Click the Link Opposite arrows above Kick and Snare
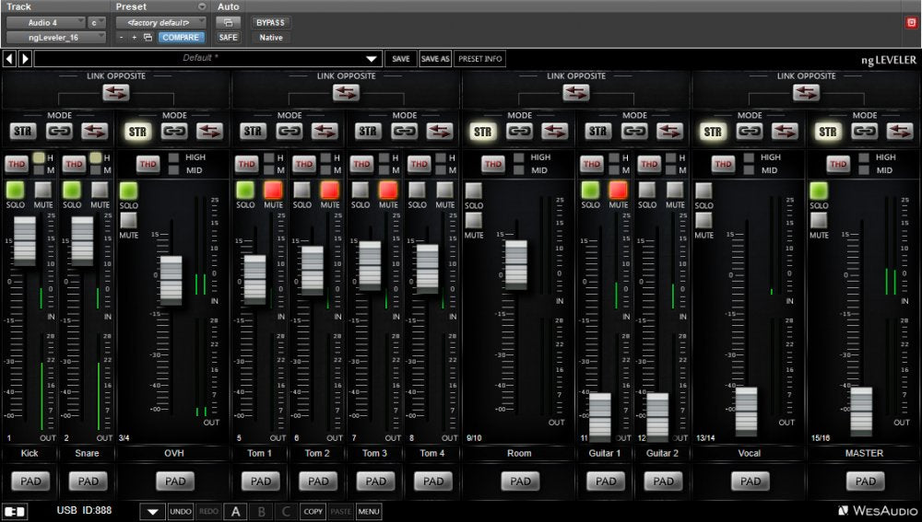 pyautogui.click(x=116, y=92)
